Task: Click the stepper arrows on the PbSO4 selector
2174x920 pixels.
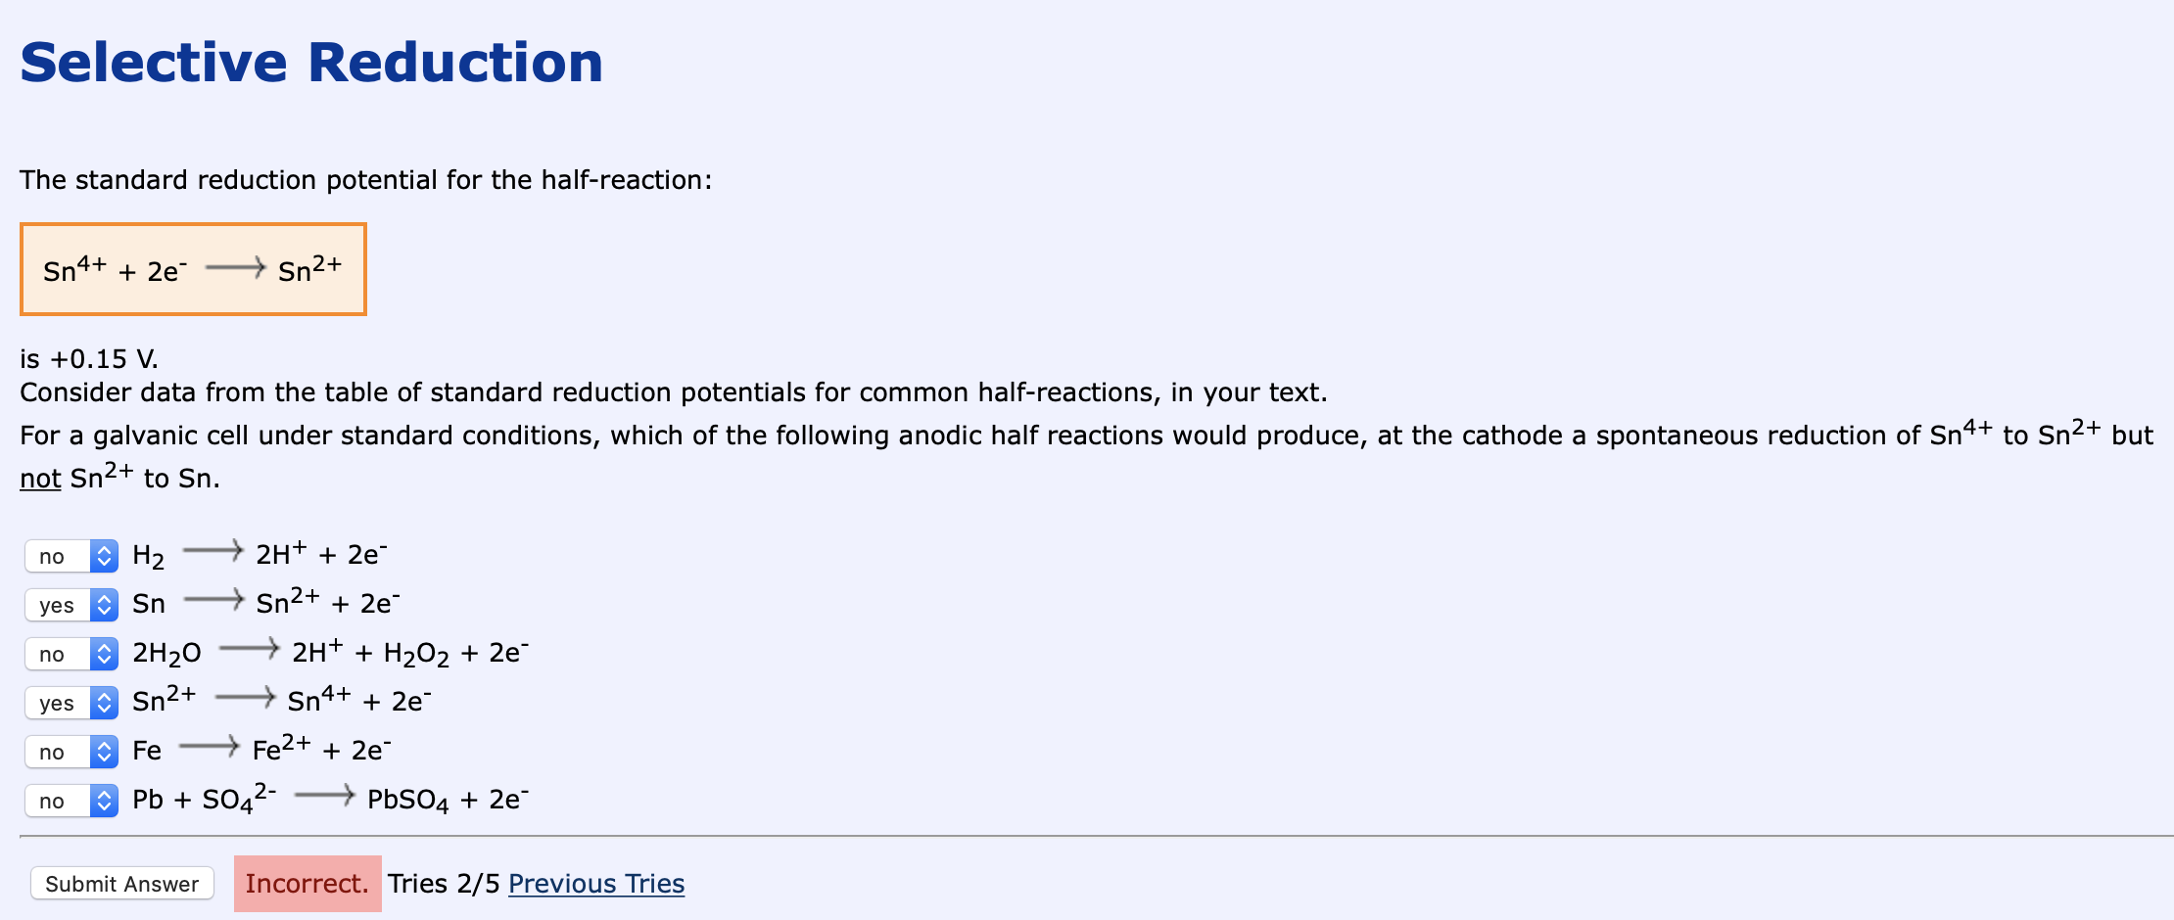Action: click(102, 801)
